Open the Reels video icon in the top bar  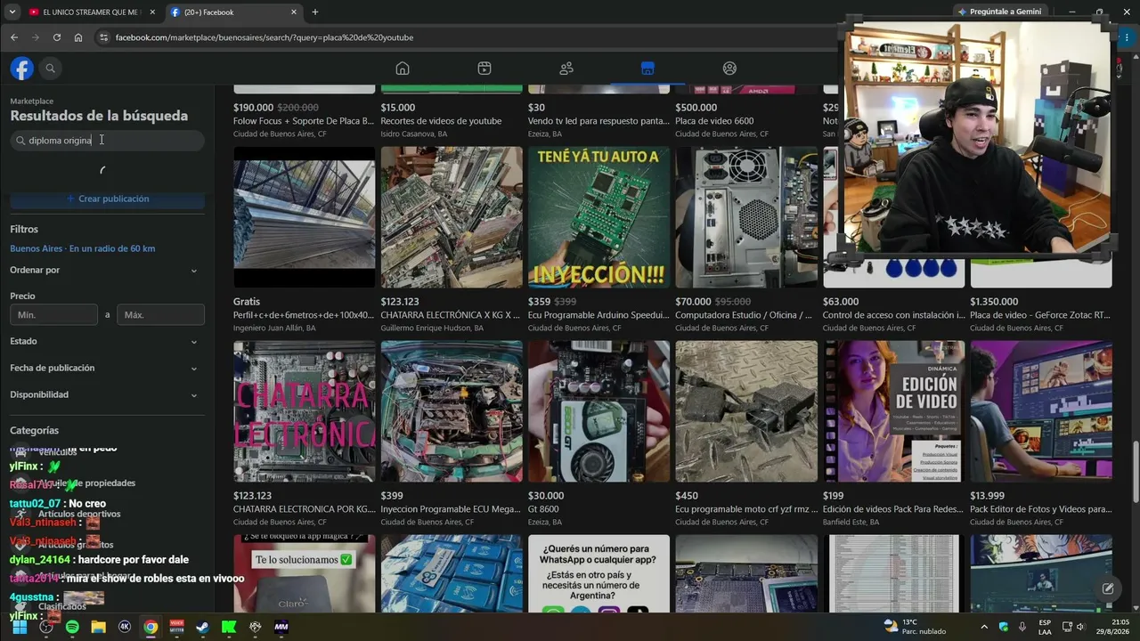[484, 69]
